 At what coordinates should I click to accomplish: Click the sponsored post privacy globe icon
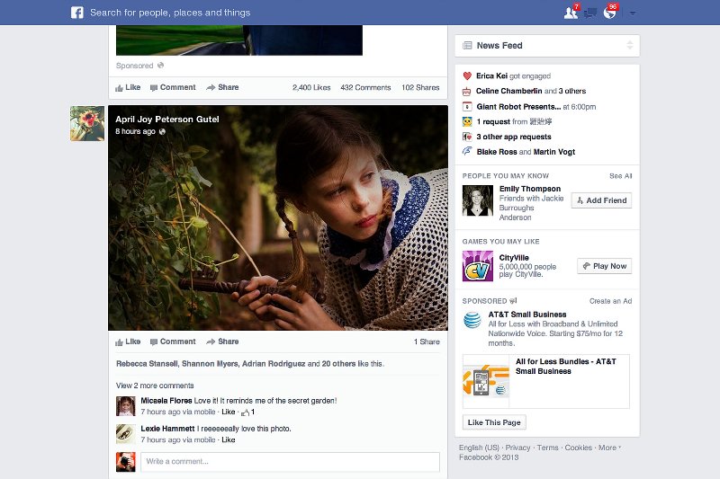161,65
